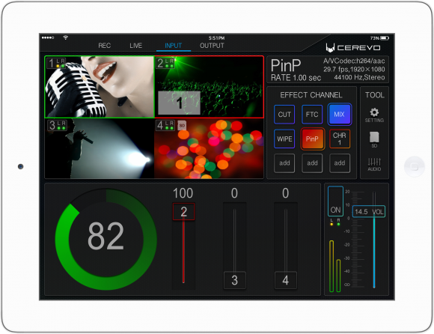434x334 pixels.
Task: Tap the 29.7 fps,1920×1080 text
Action: [x=354, y=69]
